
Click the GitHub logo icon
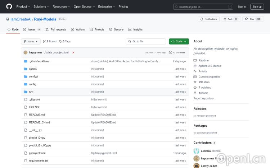9,6
